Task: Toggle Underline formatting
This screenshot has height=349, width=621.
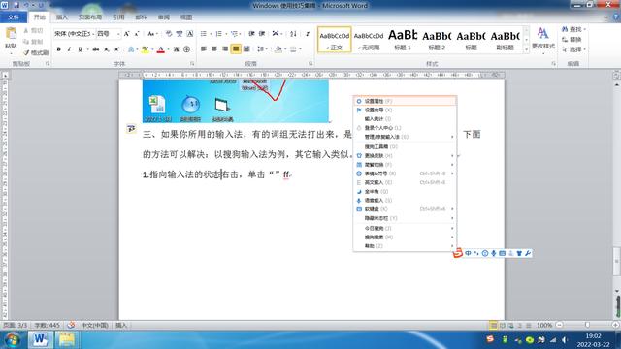Action: (80, 49)
